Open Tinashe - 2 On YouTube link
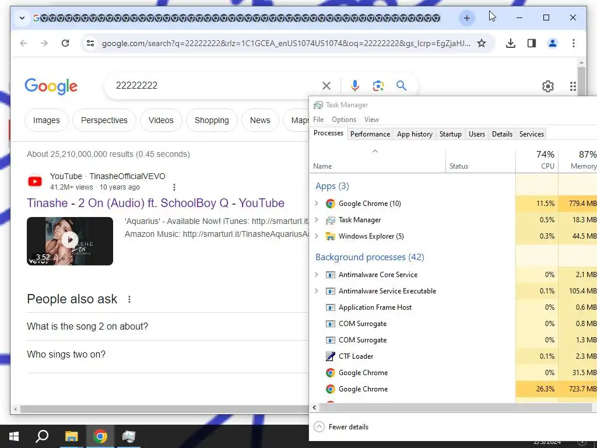The height and width of the screenshot is (448, 597). coord(155,203)
